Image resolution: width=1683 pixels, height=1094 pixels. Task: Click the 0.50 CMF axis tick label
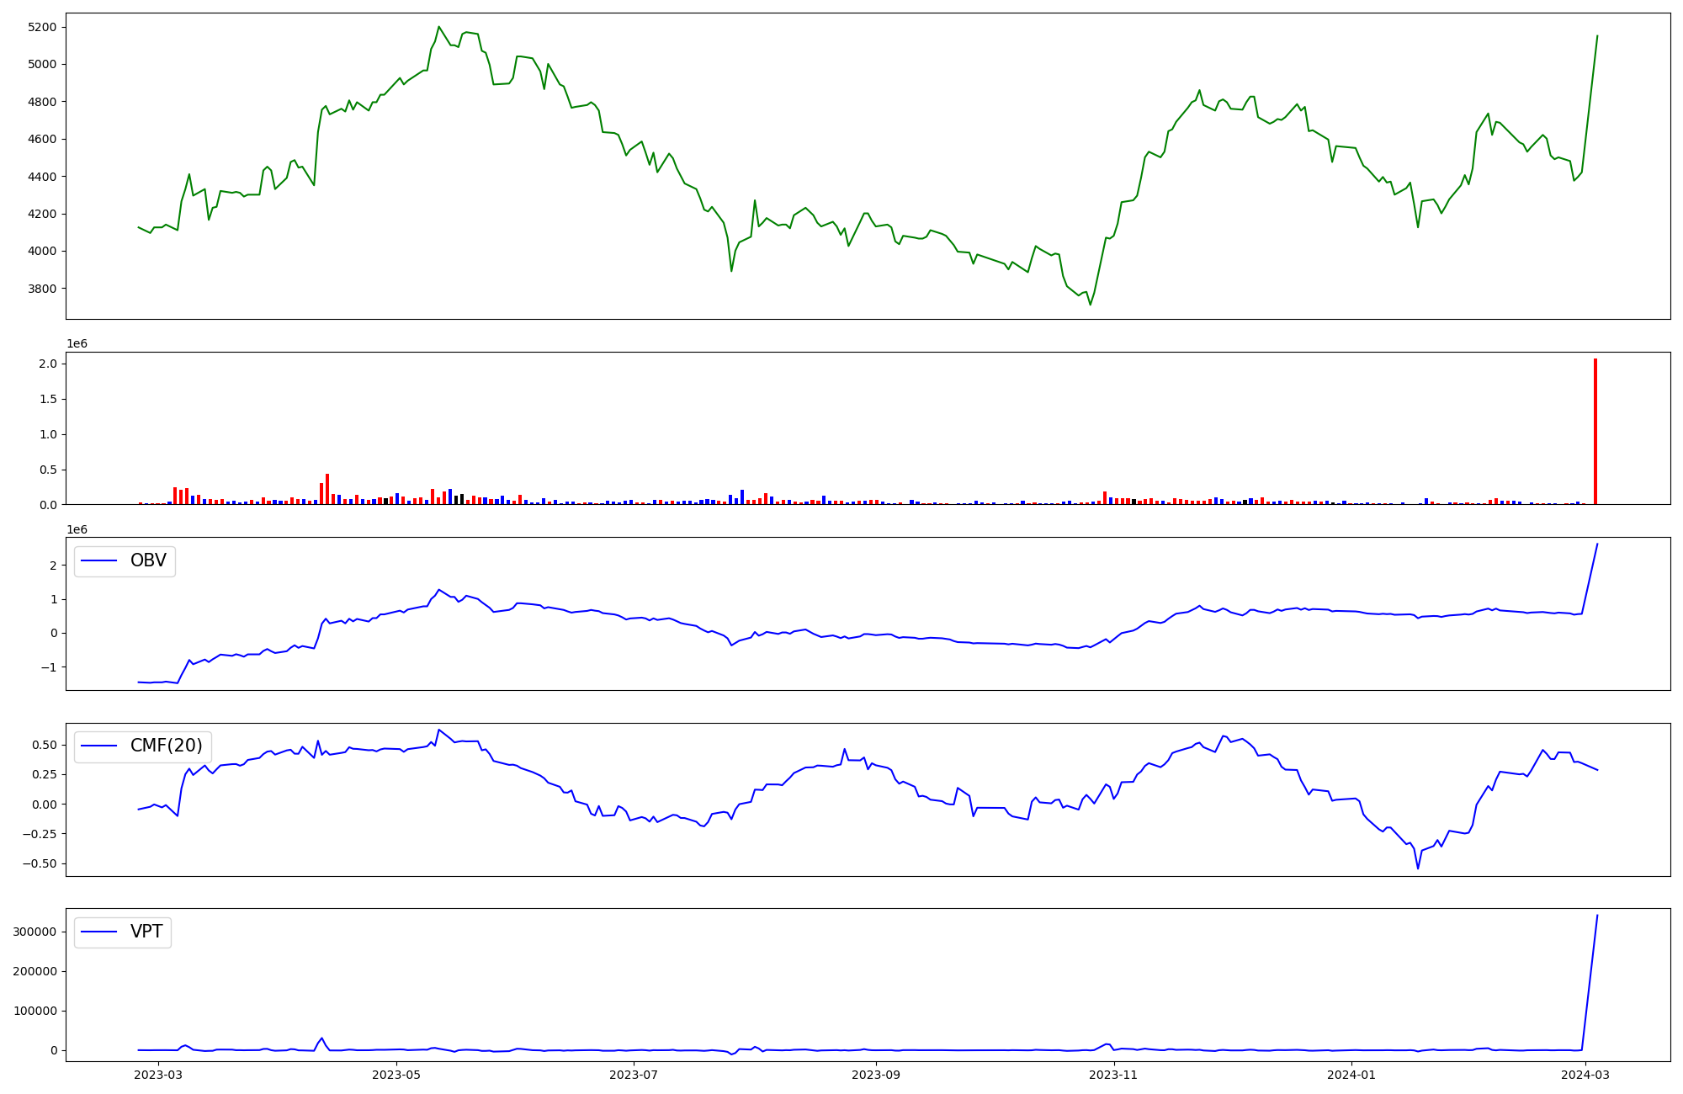tap(44, 745)
